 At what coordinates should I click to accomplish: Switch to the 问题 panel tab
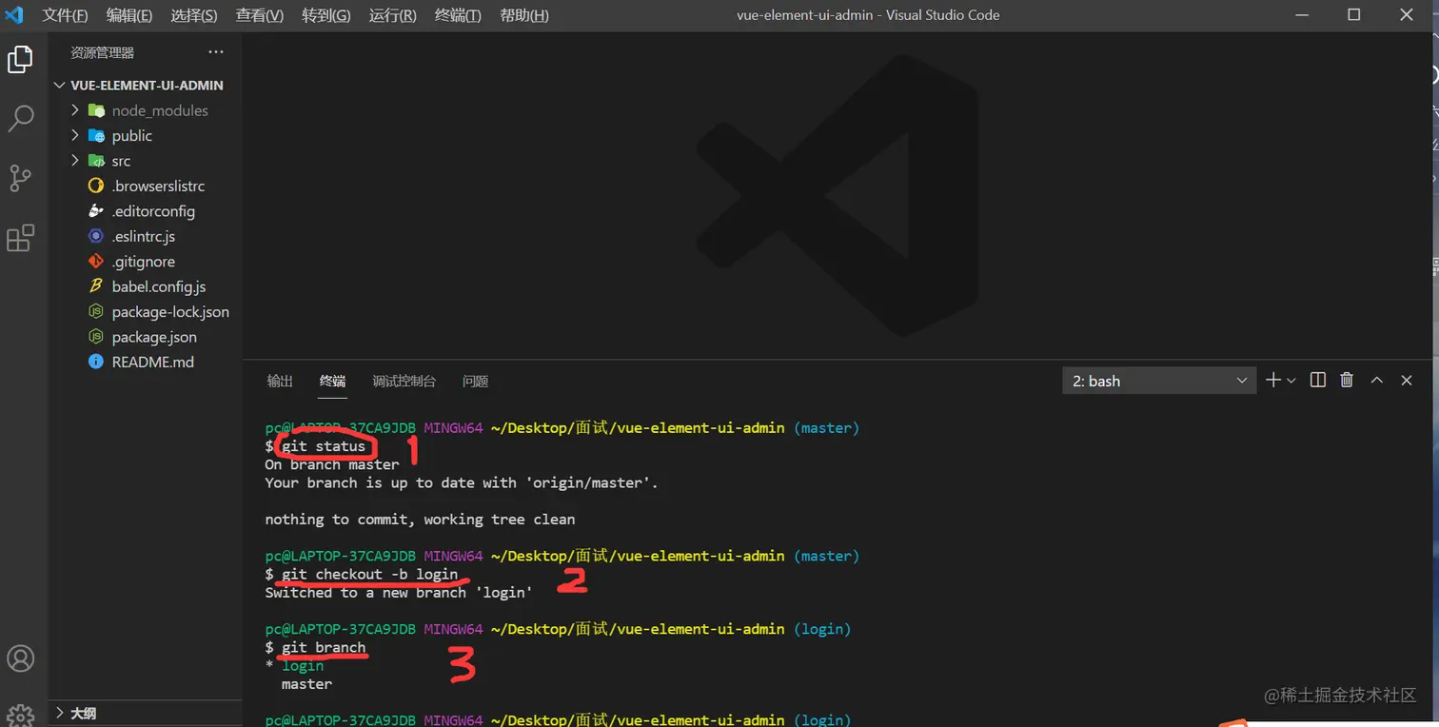pyautogui.click(x=475, y=381)
